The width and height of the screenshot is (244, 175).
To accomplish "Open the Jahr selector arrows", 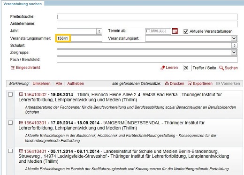I will point(99,31).
